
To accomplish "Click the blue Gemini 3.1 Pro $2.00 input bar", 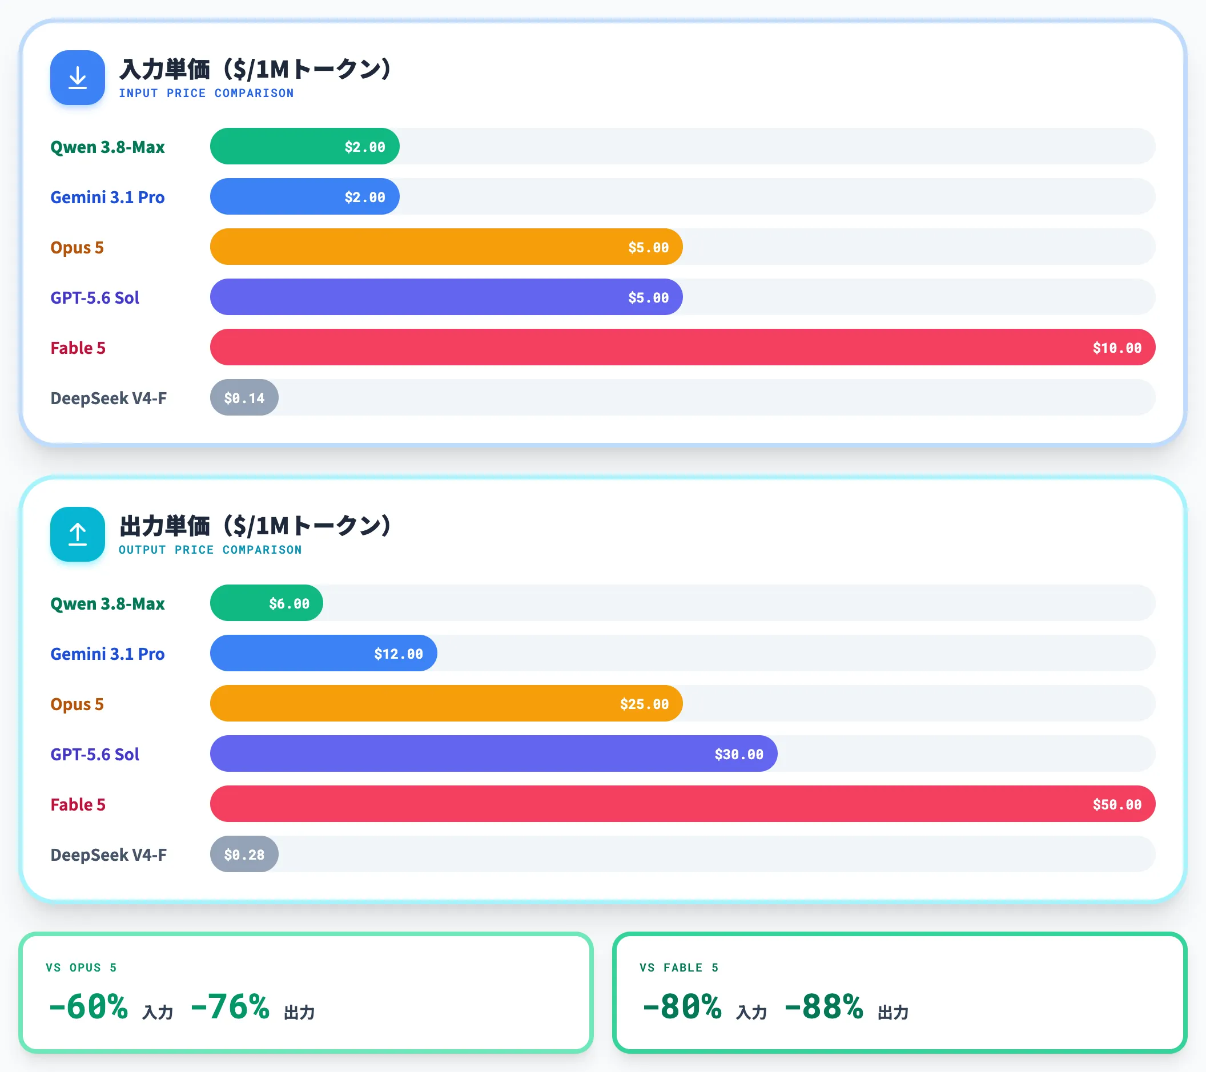I will click(304, 196).
